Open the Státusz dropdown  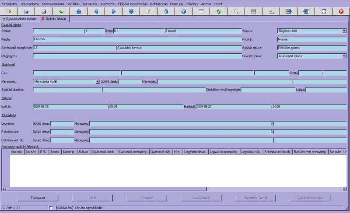pyautogui.click(x=343, y=31)
